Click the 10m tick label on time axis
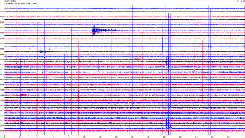 click(84, 137)
